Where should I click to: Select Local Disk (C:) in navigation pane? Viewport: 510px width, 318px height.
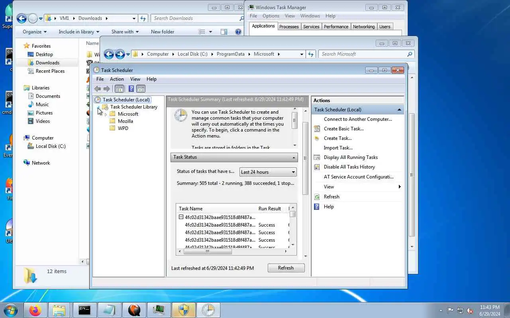click(x=51, y=146)
